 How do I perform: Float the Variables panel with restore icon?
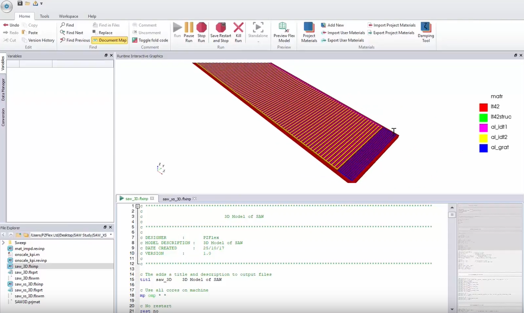tap(106, 55)
